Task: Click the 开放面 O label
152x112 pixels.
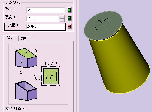Action: [12, 25]
